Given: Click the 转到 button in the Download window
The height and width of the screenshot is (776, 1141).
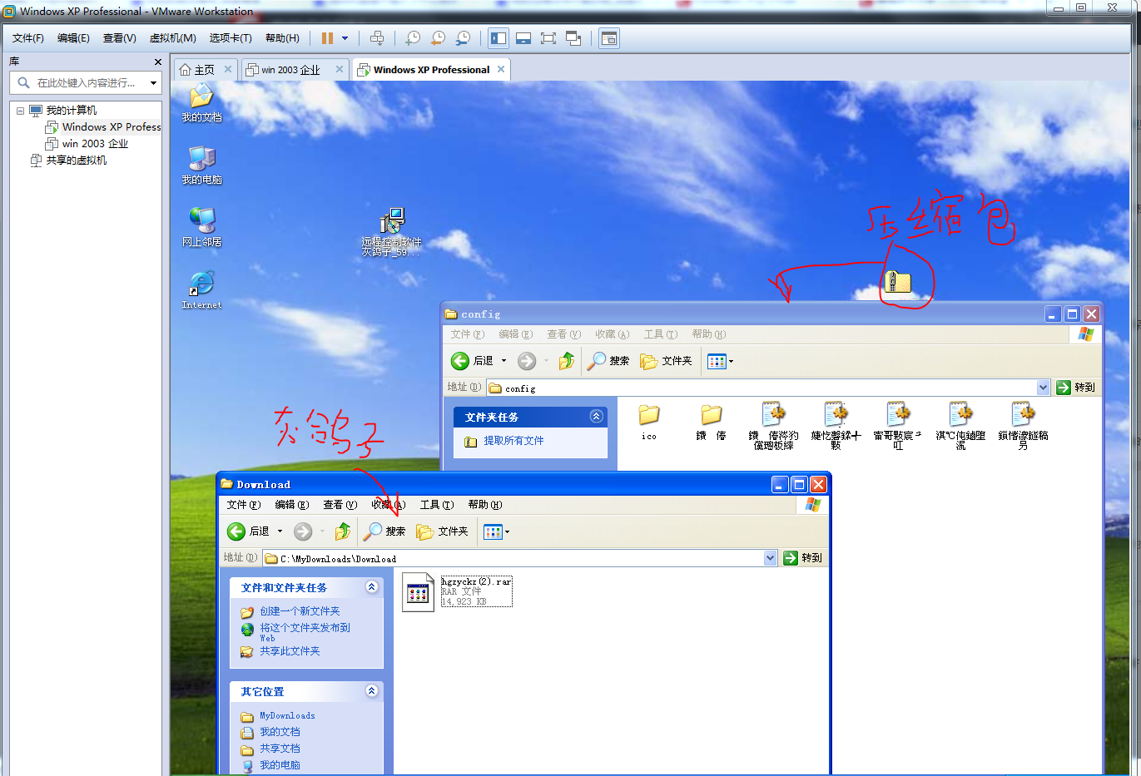Looking at the screenshot, I should click(803, 558).
